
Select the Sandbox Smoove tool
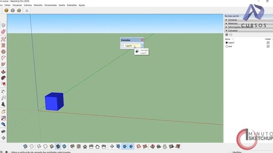[153, 146]
